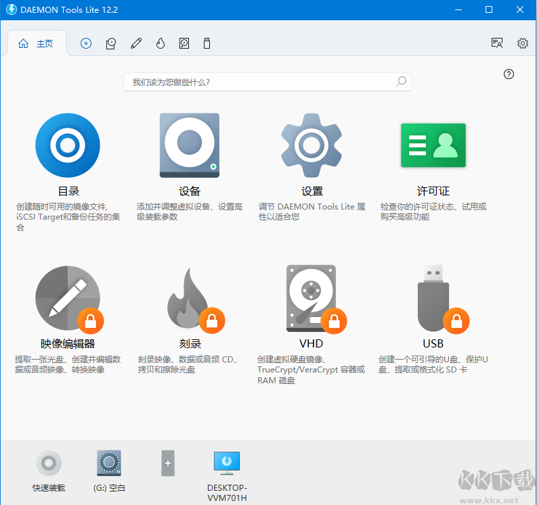Click the USB title label
537x505 pixels.
point(433,343)
